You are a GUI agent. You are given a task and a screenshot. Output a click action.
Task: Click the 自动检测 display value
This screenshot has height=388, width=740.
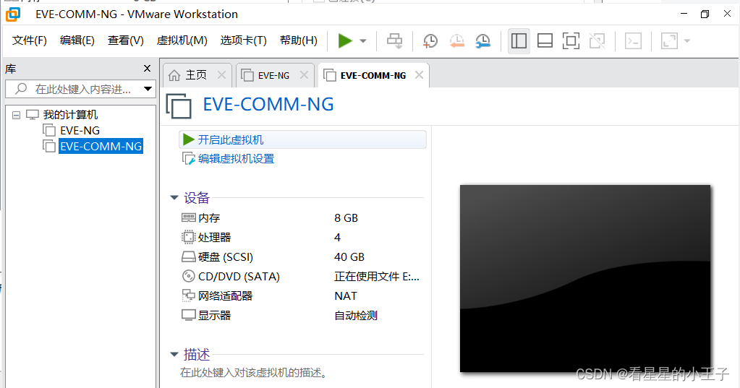coord(356,316)
